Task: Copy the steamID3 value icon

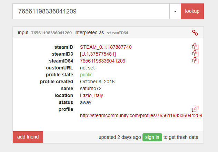Action: click(x=195, y=54)
